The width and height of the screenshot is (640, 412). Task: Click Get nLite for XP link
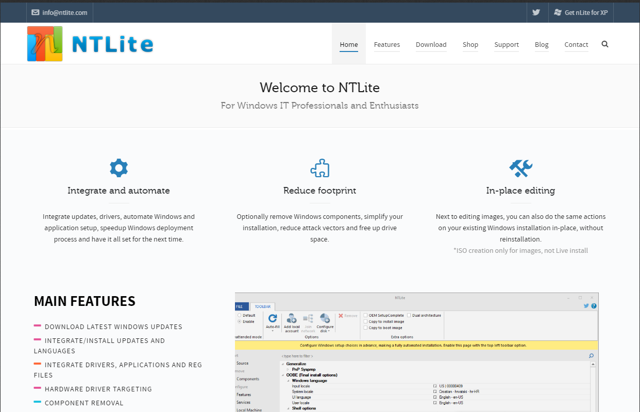(x=586, y=12)
